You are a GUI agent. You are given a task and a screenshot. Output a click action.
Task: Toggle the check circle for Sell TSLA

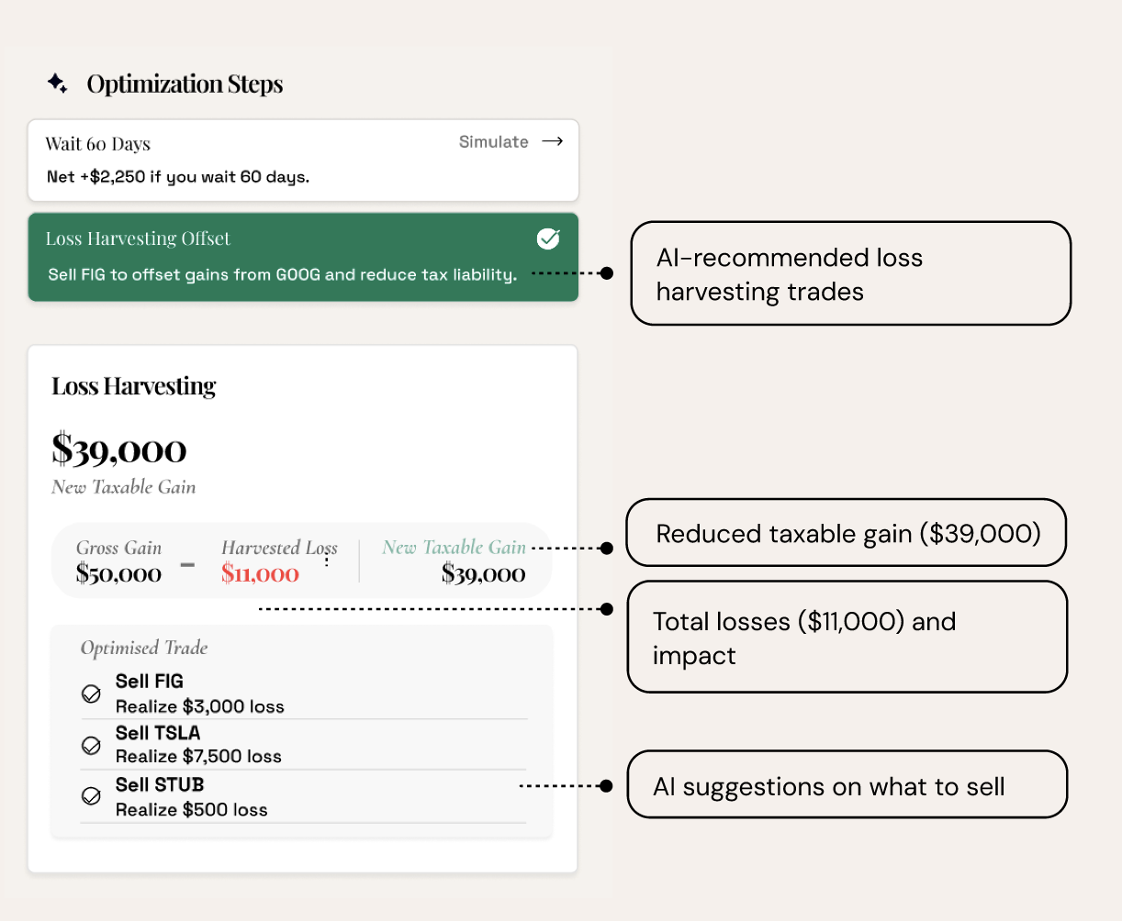[91, 745]
